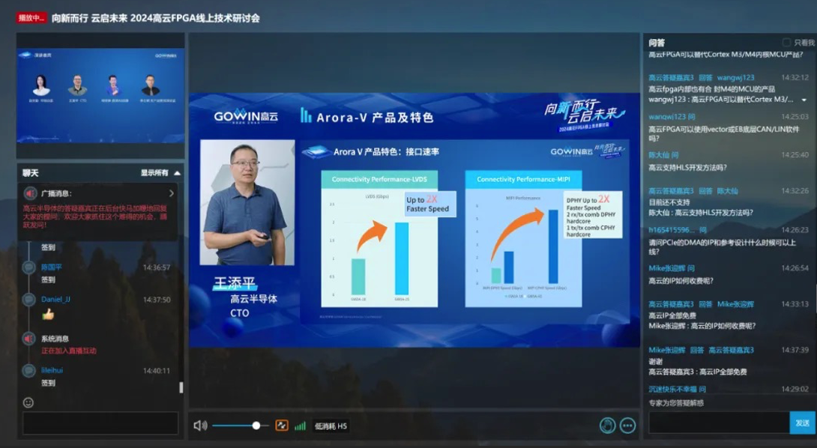The width and height of the screenshot is (817, 448).
Task: Click the avatar beside 陈国平
Action: (28, 267)
